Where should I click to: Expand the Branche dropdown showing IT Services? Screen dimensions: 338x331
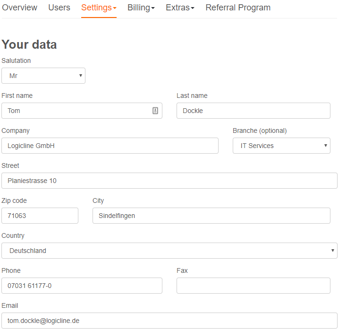pos(281,146)
